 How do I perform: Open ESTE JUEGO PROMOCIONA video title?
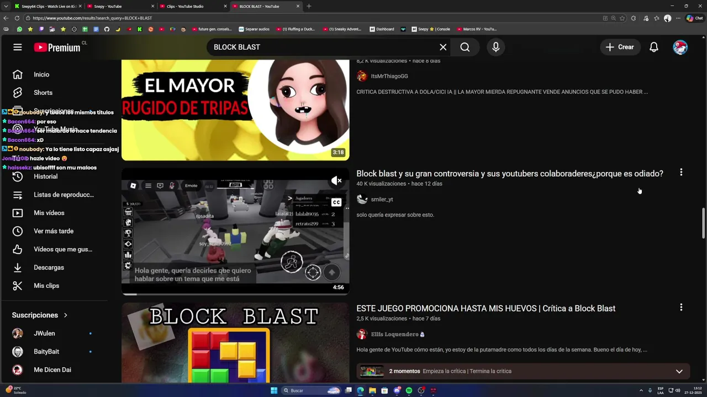click(x=486, y=309)
